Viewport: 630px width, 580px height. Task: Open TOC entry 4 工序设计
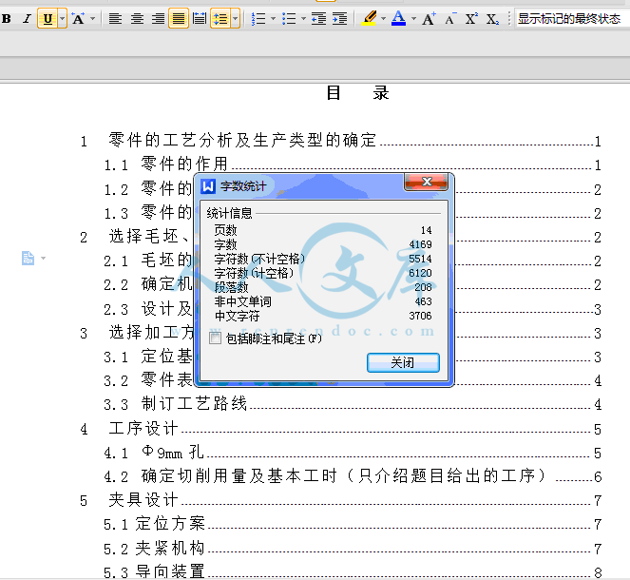(340, 428)
